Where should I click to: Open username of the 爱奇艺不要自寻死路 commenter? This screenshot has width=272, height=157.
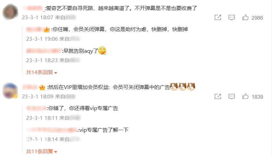[33, 8]
